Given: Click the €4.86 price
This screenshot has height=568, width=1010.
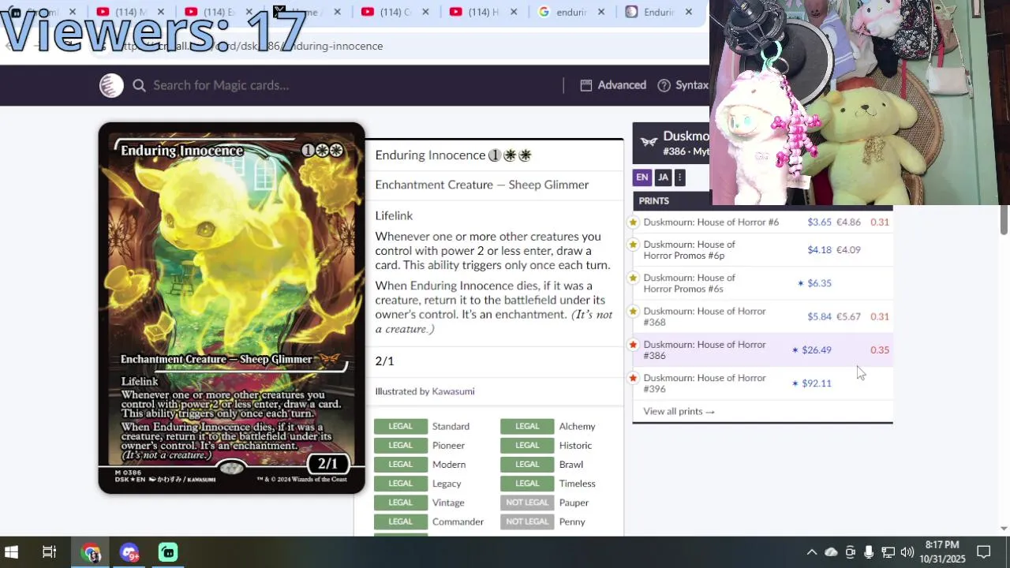Looking at the screenshot, I should [x=848, y=222].
